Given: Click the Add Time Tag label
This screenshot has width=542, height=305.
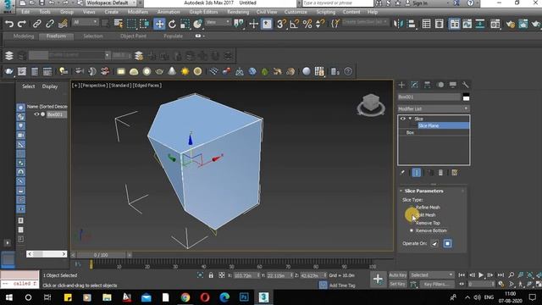Looking at the screenshot, I should (x=342, y=286).
